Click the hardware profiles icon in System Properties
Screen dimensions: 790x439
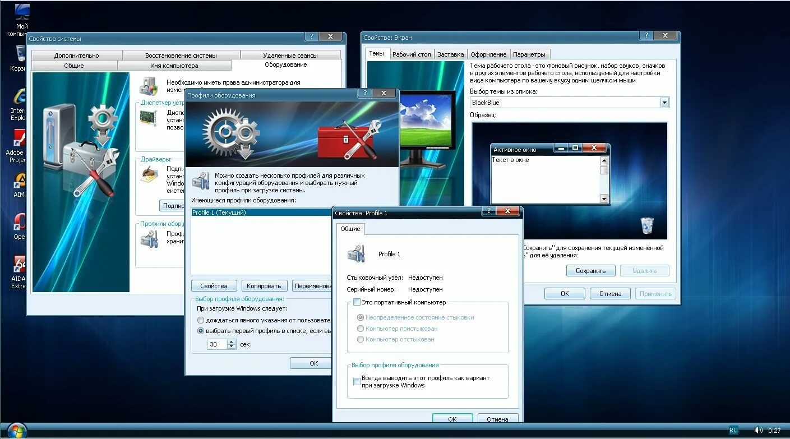[148, 239]
